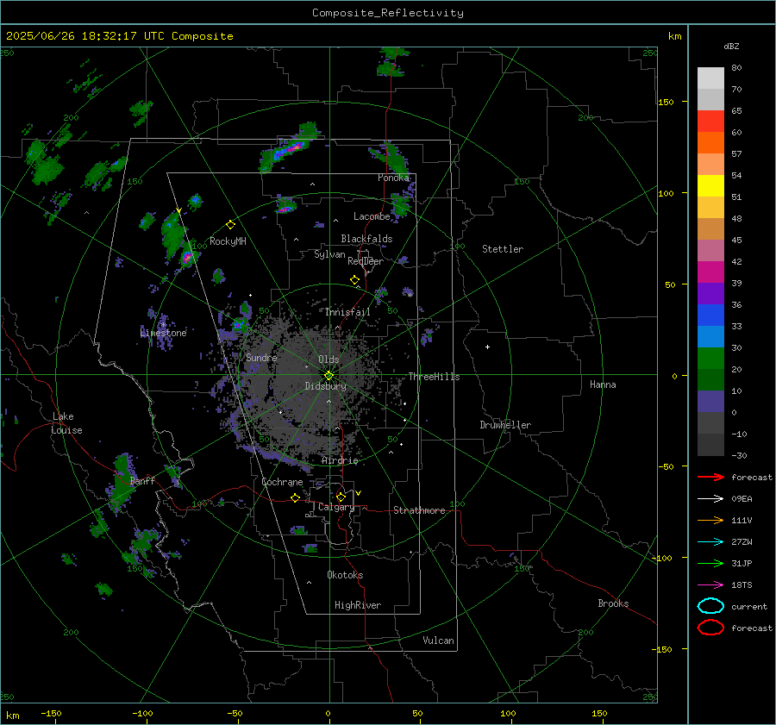Screen dimensions: 776x725
Task: Click the yellow diamond marker near RedDeer
Action: [x=355, y=280]
